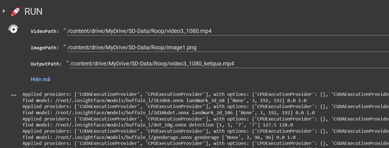Focus the ImagePath input field
Image resolution: width=389 pixels, height=148 pixels.
click(x=227, y=48)
